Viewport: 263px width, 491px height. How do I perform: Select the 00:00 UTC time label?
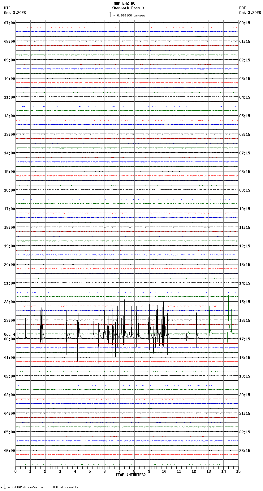pyautogui.click(x=9, y=339)
